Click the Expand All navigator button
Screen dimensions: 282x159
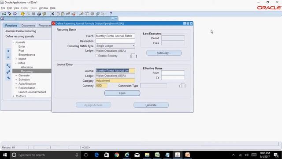coord(8,72)
